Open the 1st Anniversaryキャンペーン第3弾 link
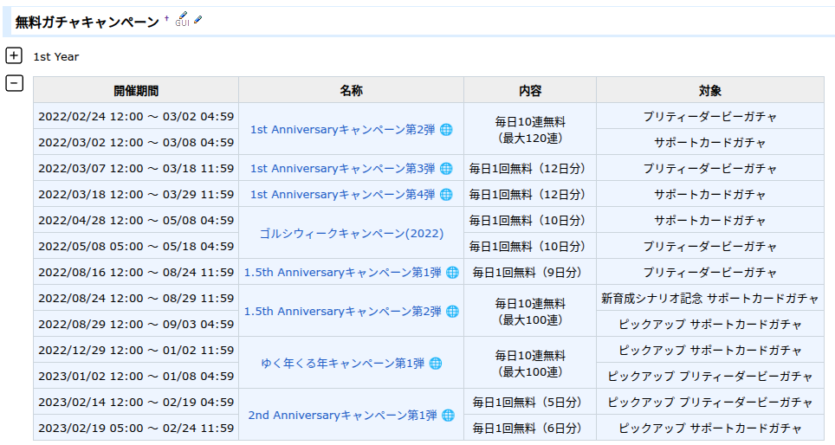The height and width of the screenshot is (445, 835). coord(342,168)
